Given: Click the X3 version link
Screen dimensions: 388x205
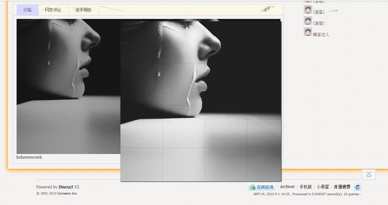Looking at the screenshot, I should [x=77, y=187].
